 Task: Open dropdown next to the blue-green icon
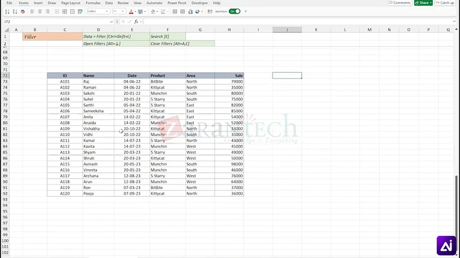(x=145, y=12)
